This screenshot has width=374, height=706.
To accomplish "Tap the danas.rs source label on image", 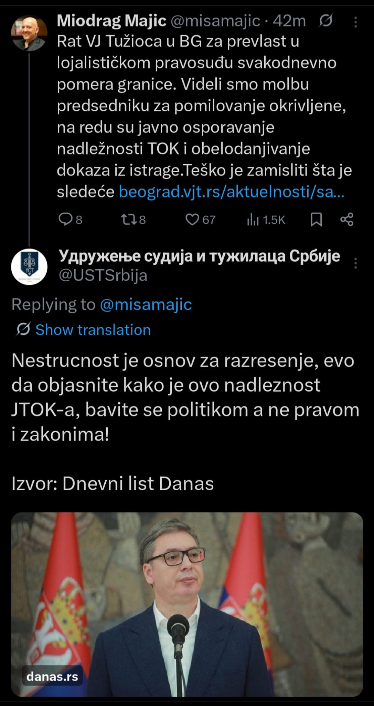I will (x=52, y=676).
